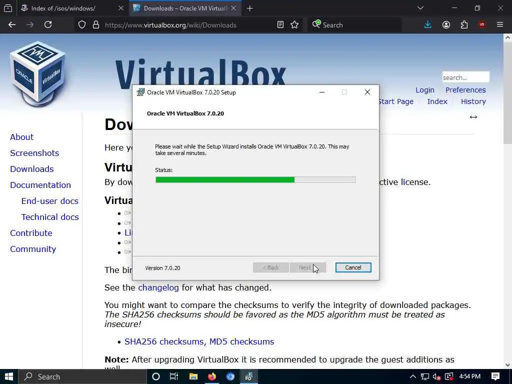Open the Windows notification center icon
Image resolution: width=512 pixels, height=384 pixels.
(495, 376)
